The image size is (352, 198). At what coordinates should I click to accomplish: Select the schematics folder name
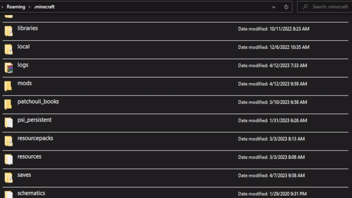click(x=31, y=193)
